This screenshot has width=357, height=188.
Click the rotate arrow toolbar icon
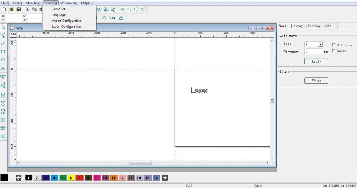tap(136, 9)
